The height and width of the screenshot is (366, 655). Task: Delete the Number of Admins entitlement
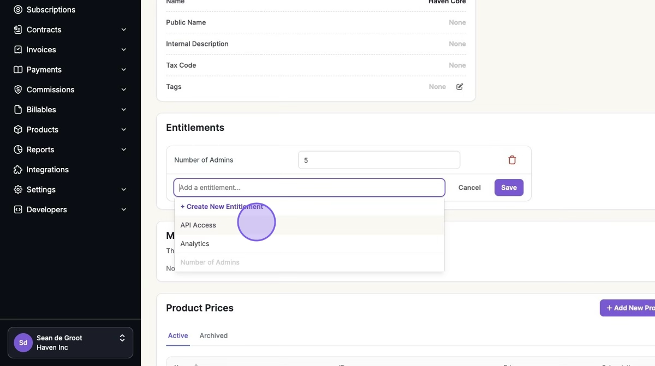(x=512, y=160)
